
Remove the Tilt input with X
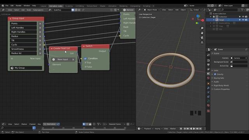click(x=40, y=40)
